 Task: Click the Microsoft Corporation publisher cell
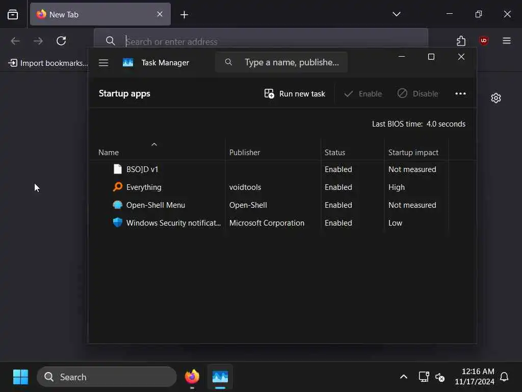pos(267,223)
